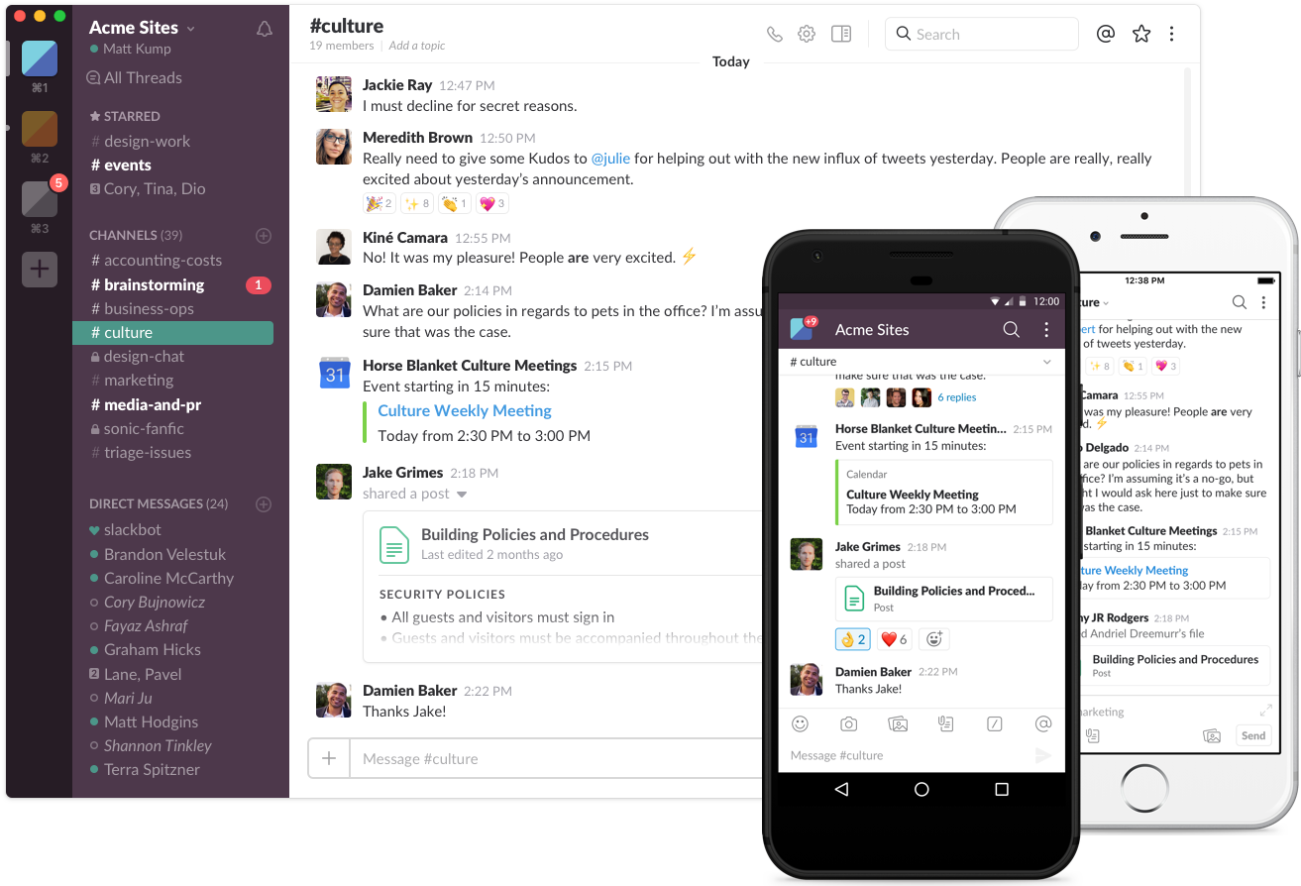Click the notifications bell icon in sidebar
The image size is (1301, 886).
point(265,29)
